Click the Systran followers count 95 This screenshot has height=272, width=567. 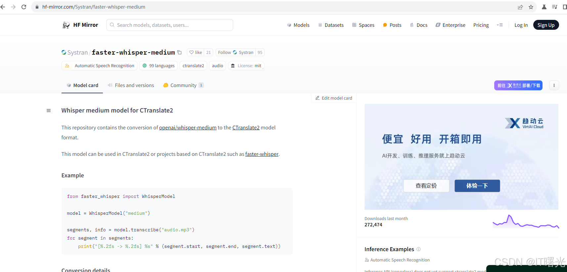point(260,52)
